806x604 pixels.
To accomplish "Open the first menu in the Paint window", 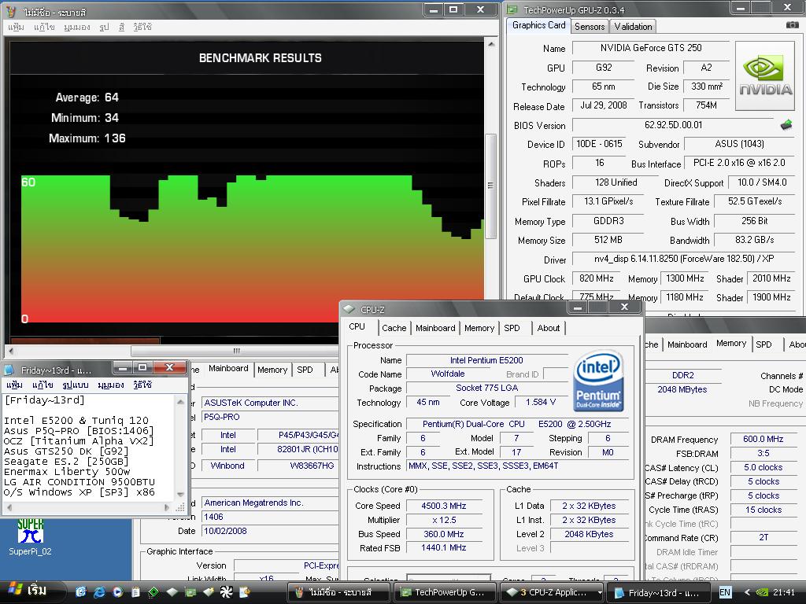I will point(16,27).
